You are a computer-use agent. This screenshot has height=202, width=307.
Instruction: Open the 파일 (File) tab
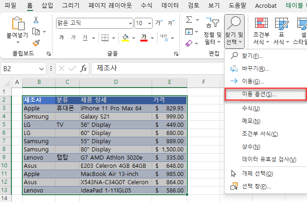pos(10,5)
